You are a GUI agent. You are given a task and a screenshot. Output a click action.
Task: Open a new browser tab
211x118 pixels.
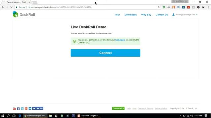[35, 2]
